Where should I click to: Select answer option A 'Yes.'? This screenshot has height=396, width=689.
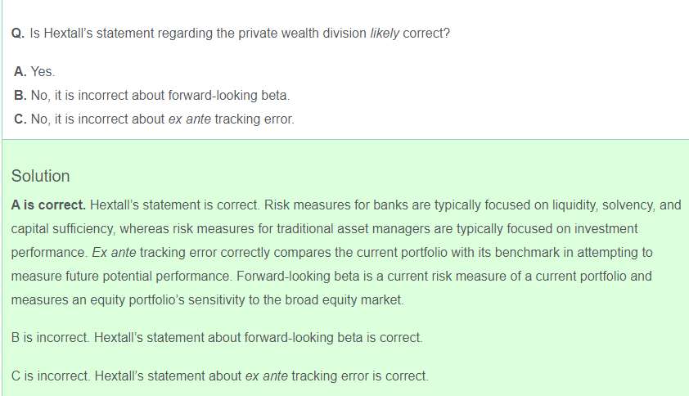tap(34, 71)
